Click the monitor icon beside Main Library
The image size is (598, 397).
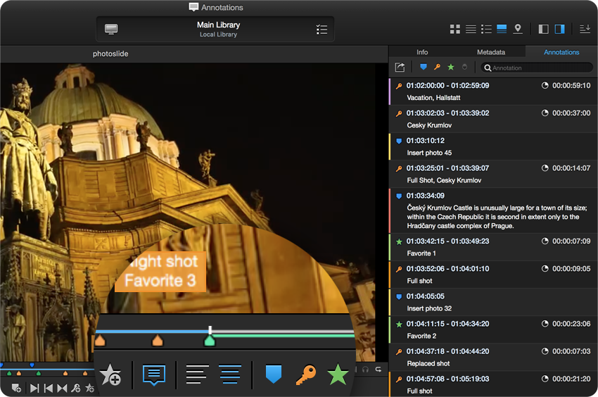pyautogui.click(x=111, y=29)
